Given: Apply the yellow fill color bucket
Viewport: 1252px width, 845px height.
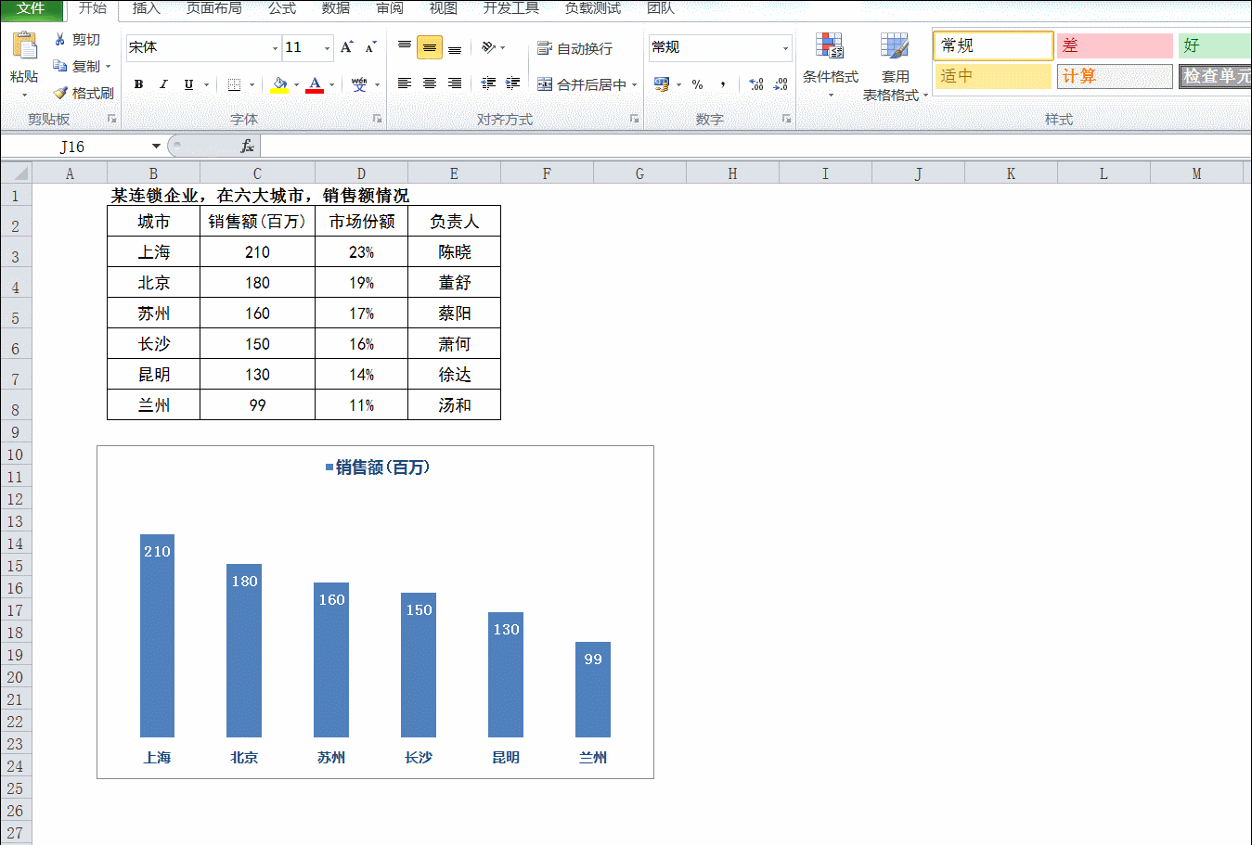Looking at the screenshot, I should click(x=279, y=84).
